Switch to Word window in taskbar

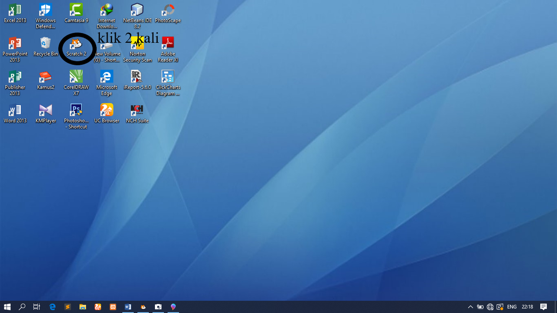[x=128, y=307]
